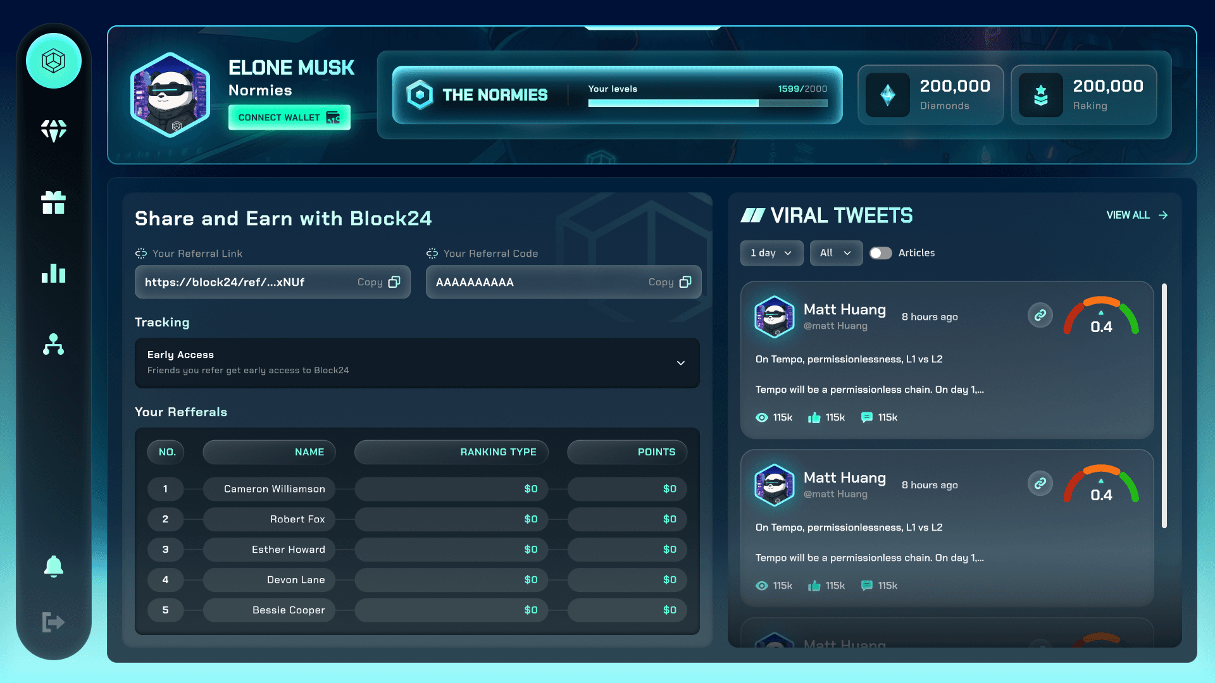Screen dimensions: 1215x683
Task: Copy the referral link
Action: pyautogui.click(x=378, y=282)
